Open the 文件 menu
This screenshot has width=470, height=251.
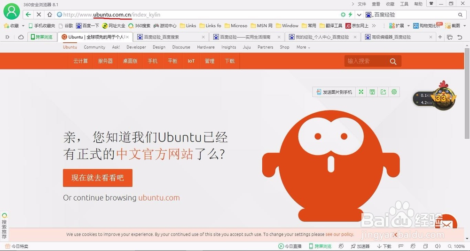point(362,4)
